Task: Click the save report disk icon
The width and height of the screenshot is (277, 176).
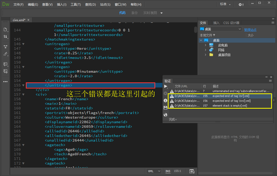Action: click(x=165, y=108)
